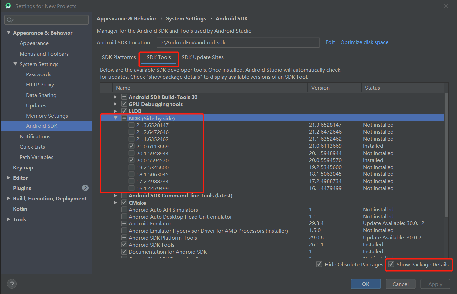The width and height of the screenshot is (457, 294).
Task: Select Android SDK in sidebar
Action: point(46,126)
